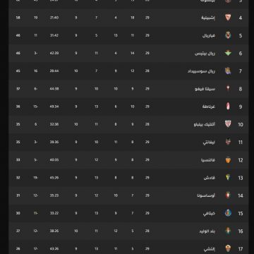The height and width of the screenshot is (254, 254).
Task: Click Sevilla's points value 58
Action: [x=18, y=18]
